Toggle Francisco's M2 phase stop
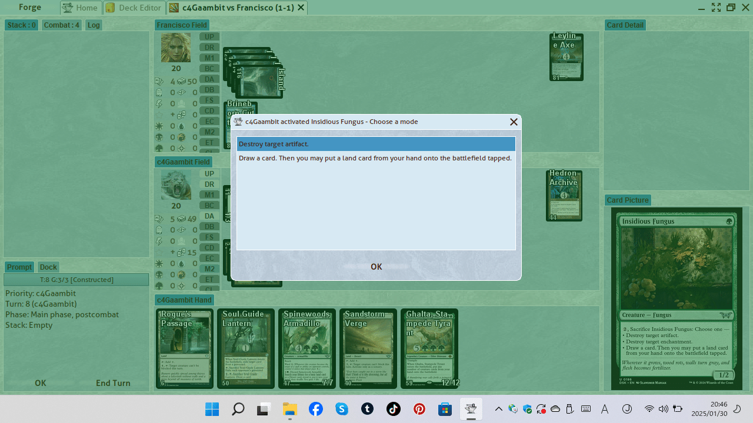Screen dimensions: 753x423 [209, 132]
